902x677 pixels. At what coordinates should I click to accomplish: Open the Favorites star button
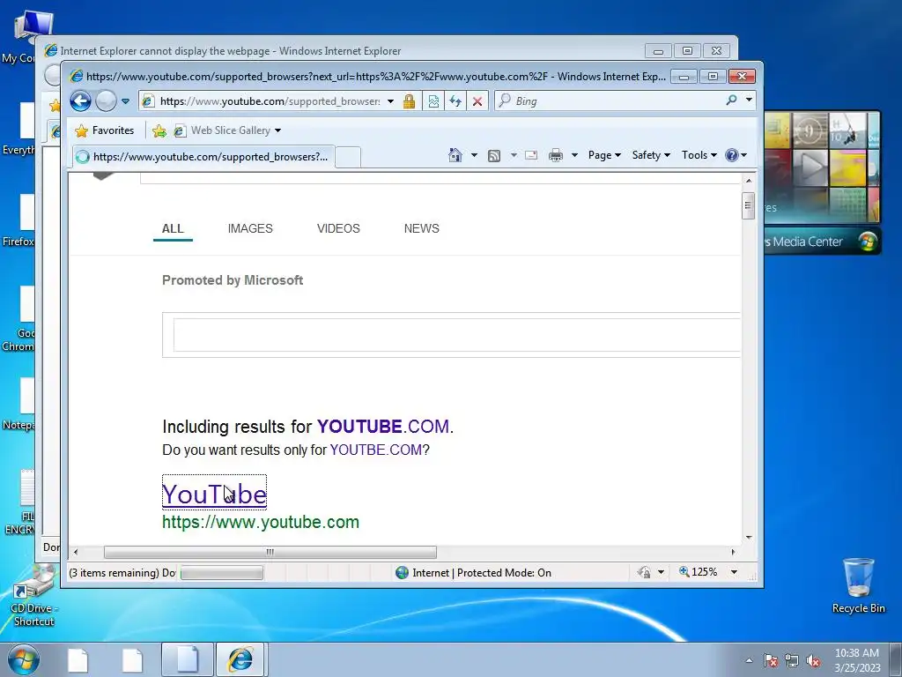105,130
